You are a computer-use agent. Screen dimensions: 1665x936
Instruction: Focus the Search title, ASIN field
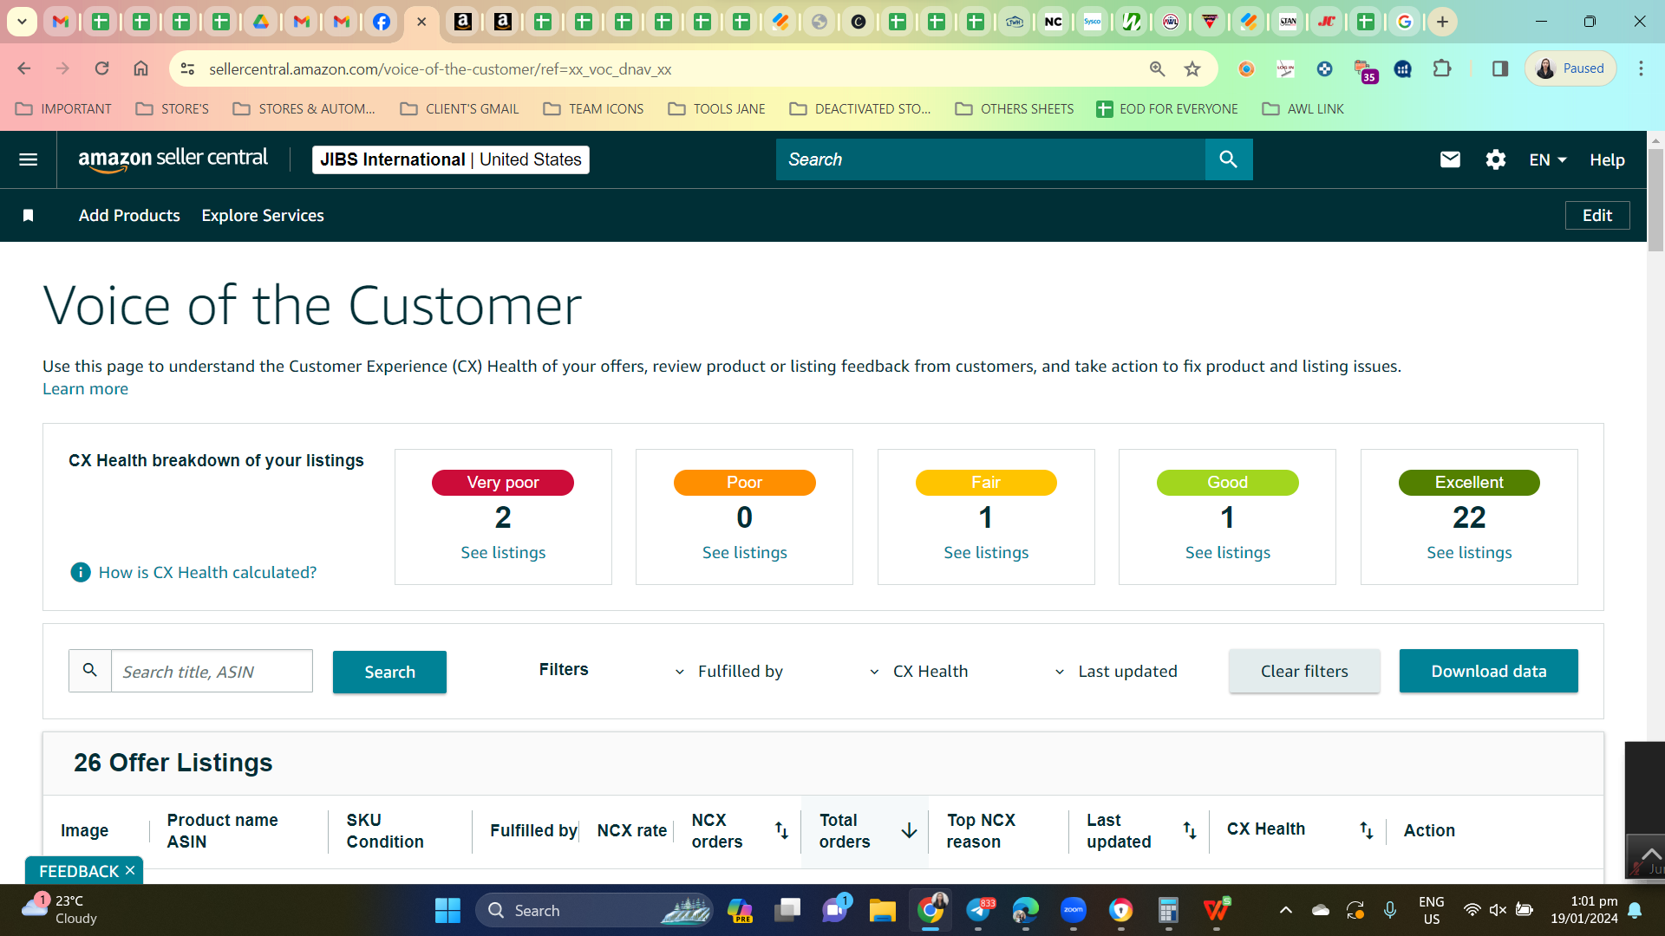pos(212,671)
